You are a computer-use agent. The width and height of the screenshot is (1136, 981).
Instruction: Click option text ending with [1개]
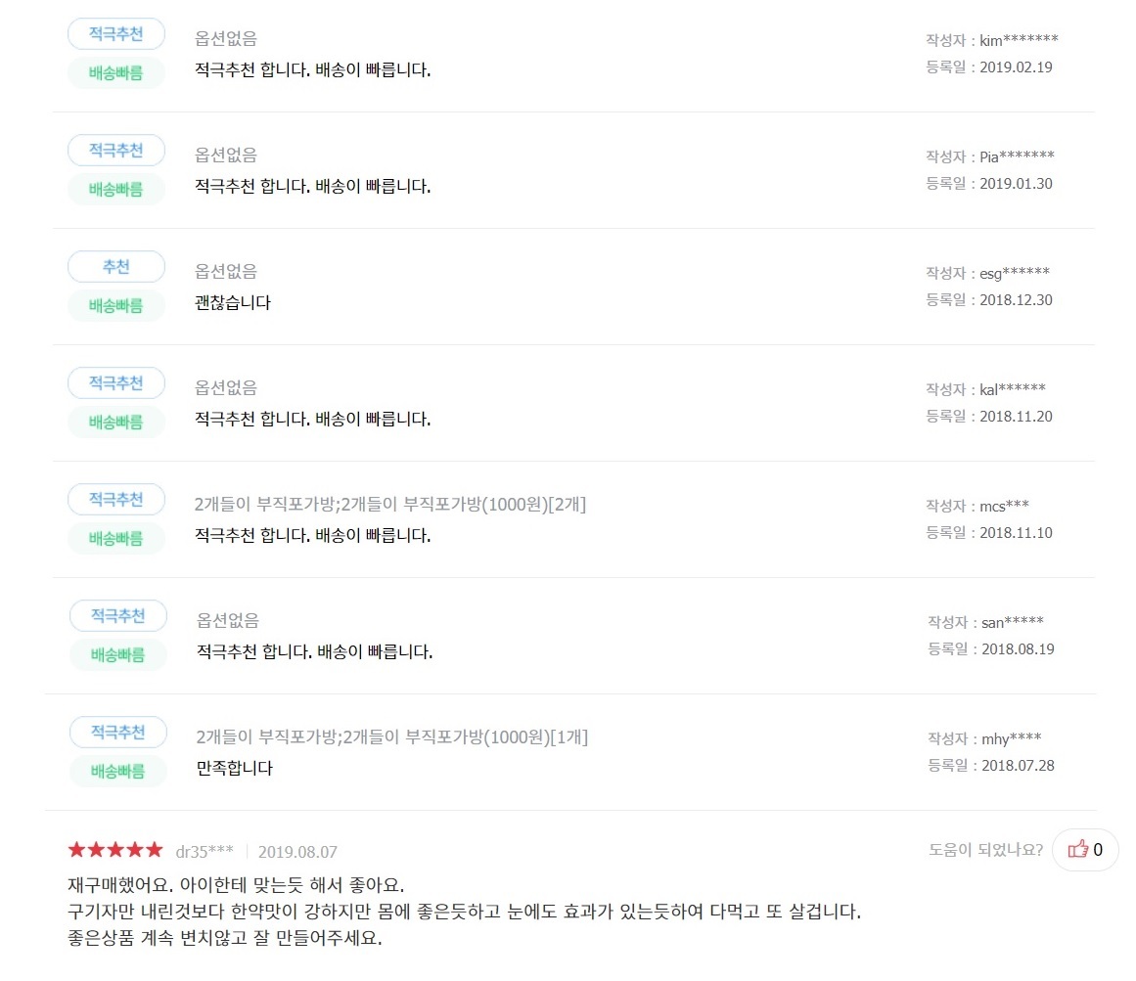392,737
